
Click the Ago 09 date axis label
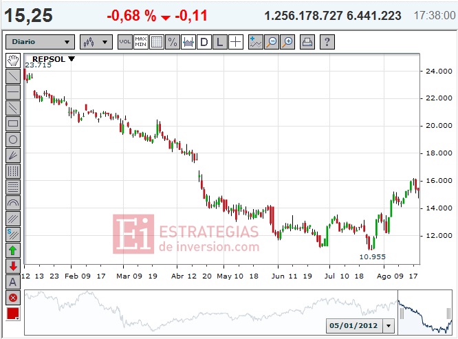coord(390,276)
